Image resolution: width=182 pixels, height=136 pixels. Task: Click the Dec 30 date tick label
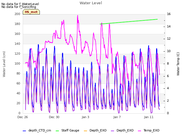click(x=54, y=117)
